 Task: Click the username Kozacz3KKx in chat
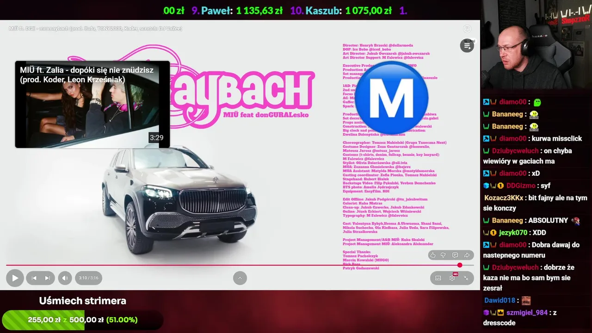(x=504, y=198)
